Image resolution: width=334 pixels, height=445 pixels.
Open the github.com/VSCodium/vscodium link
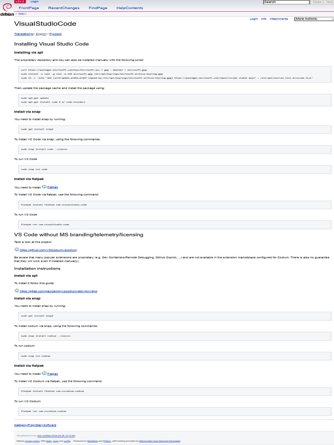click(48, 250)
